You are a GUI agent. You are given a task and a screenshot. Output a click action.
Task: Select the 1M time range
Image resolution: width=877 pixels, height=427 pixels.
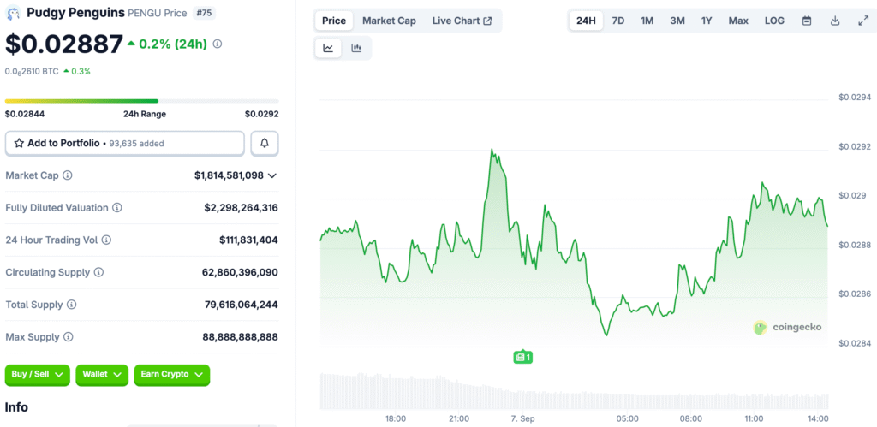[647, 21]
